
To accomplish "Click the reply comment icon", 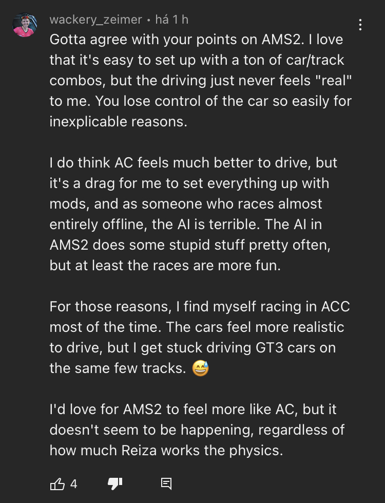I will (166, 483).
